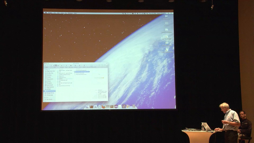The width and height of the screenshot is (254, 143).
Task: Open the Trash in the Dock
Action: click(x=134, y=106)
